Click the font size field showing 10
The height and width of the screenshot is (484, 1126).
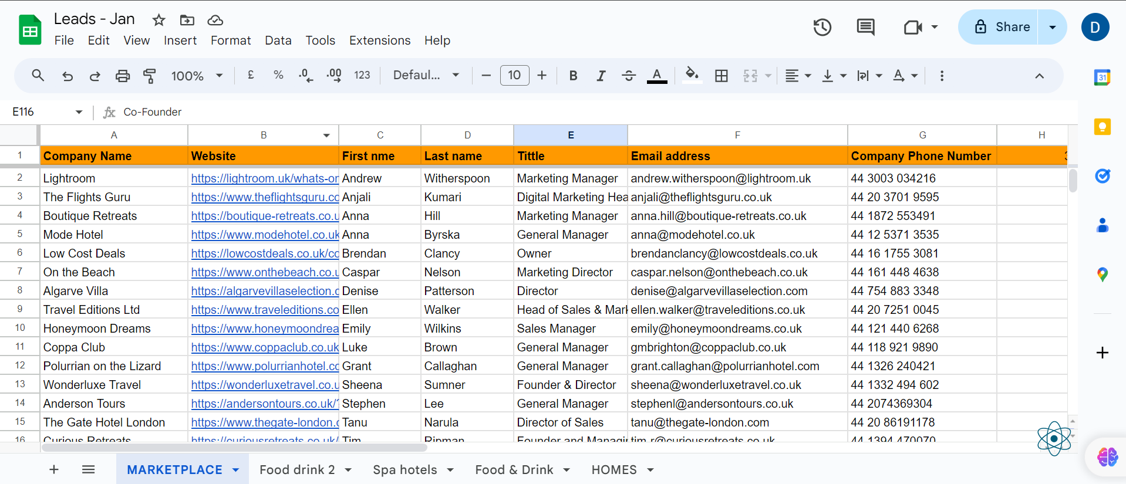(514, 75)
